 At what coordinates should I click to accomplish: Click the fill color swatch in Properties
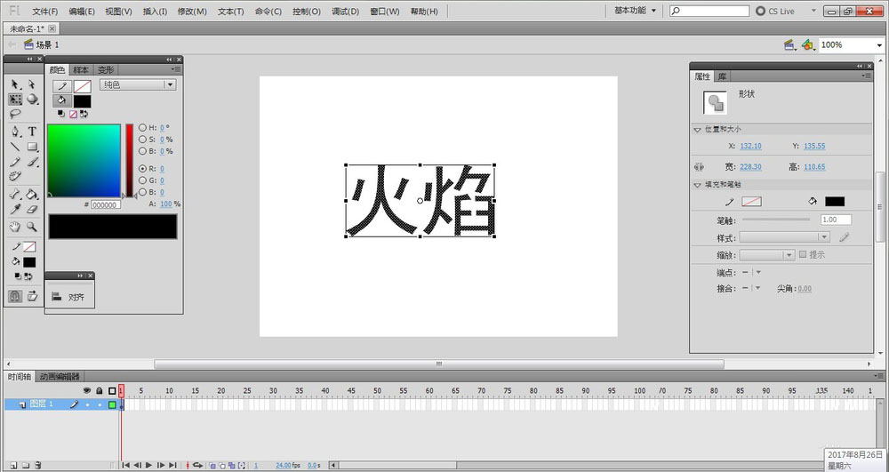pos(835,201)
